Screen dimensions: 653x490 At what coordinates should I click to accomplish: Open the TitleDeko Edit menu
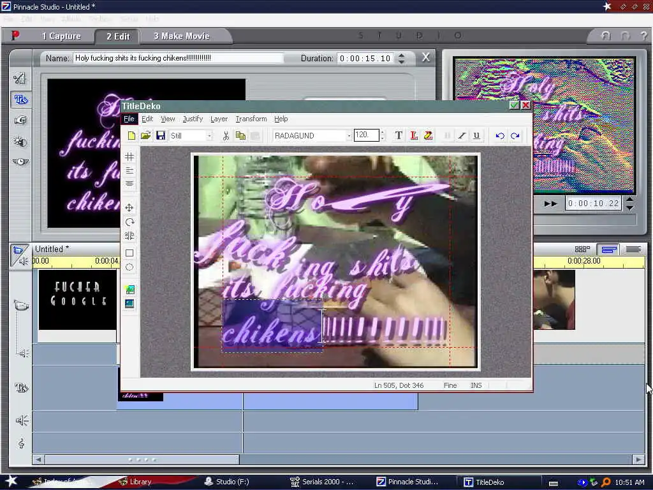(x=147, y=119)
